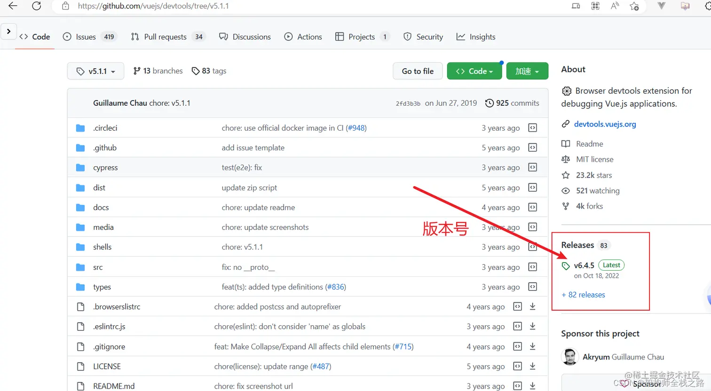711x391 pixels.
Task: Open the 加速 dropdown button
Action: (x=527, y=71)
